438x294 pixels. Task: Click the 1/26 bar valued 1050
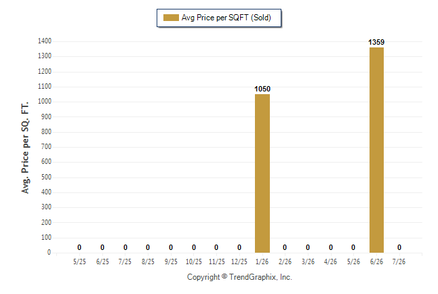coord(262,173)
